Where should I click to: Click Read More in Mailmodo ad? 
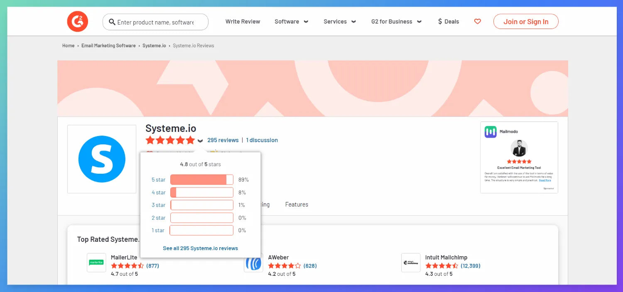[x=545, y=180]
